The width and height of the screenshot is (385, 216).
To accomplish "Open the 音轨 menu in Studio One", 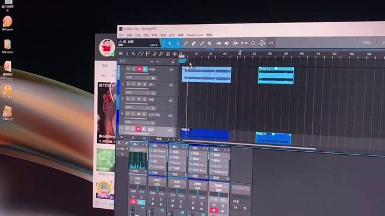I will tap(146, 35).
